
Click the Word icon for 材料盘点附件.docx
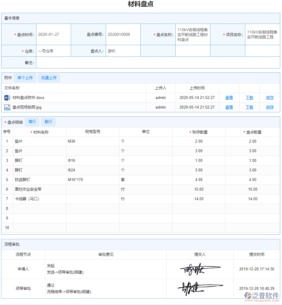tap(7, 97)
